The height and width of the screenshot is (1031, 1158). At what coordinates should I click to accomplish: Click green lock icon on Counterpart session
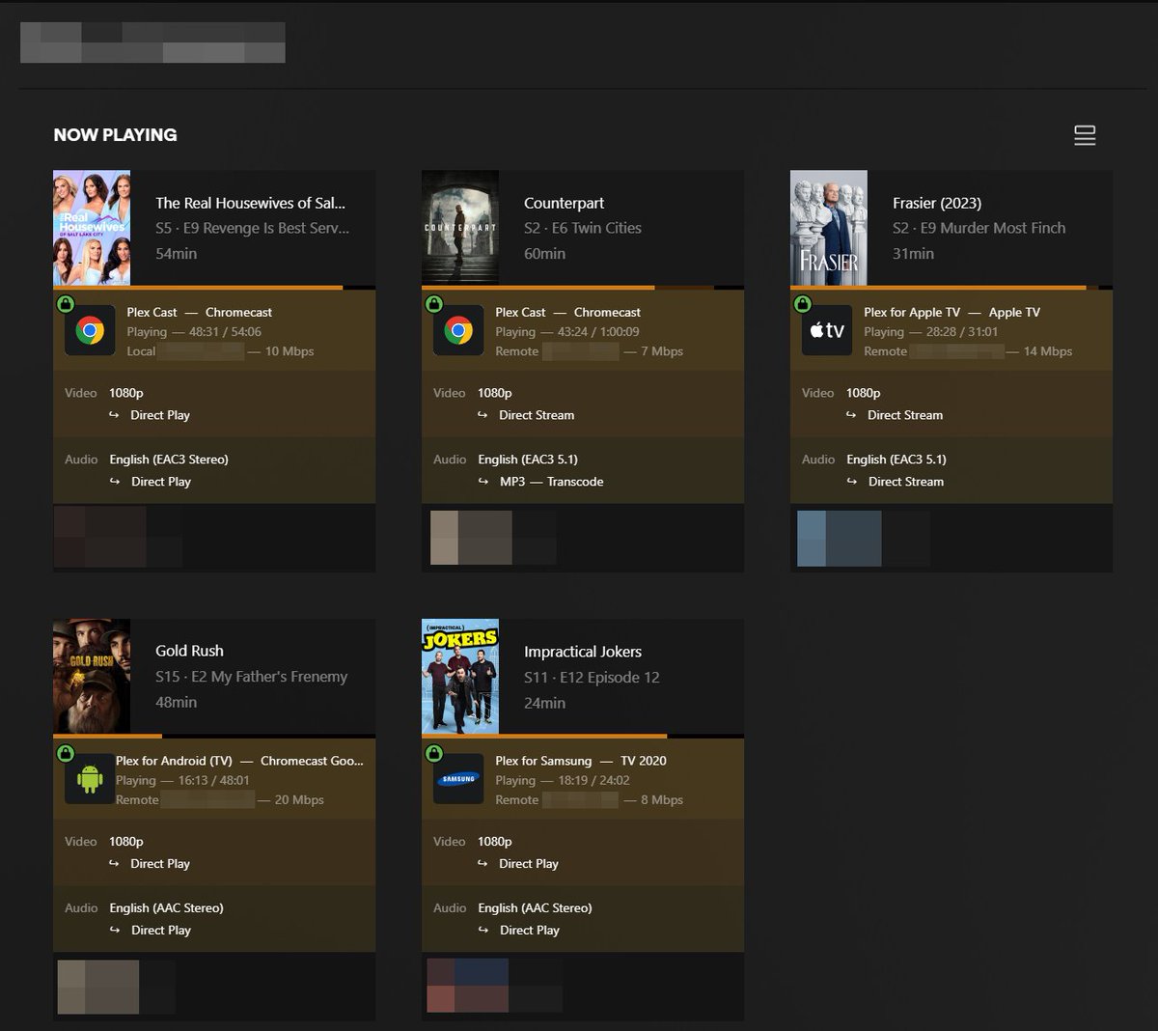coord(433,304)
